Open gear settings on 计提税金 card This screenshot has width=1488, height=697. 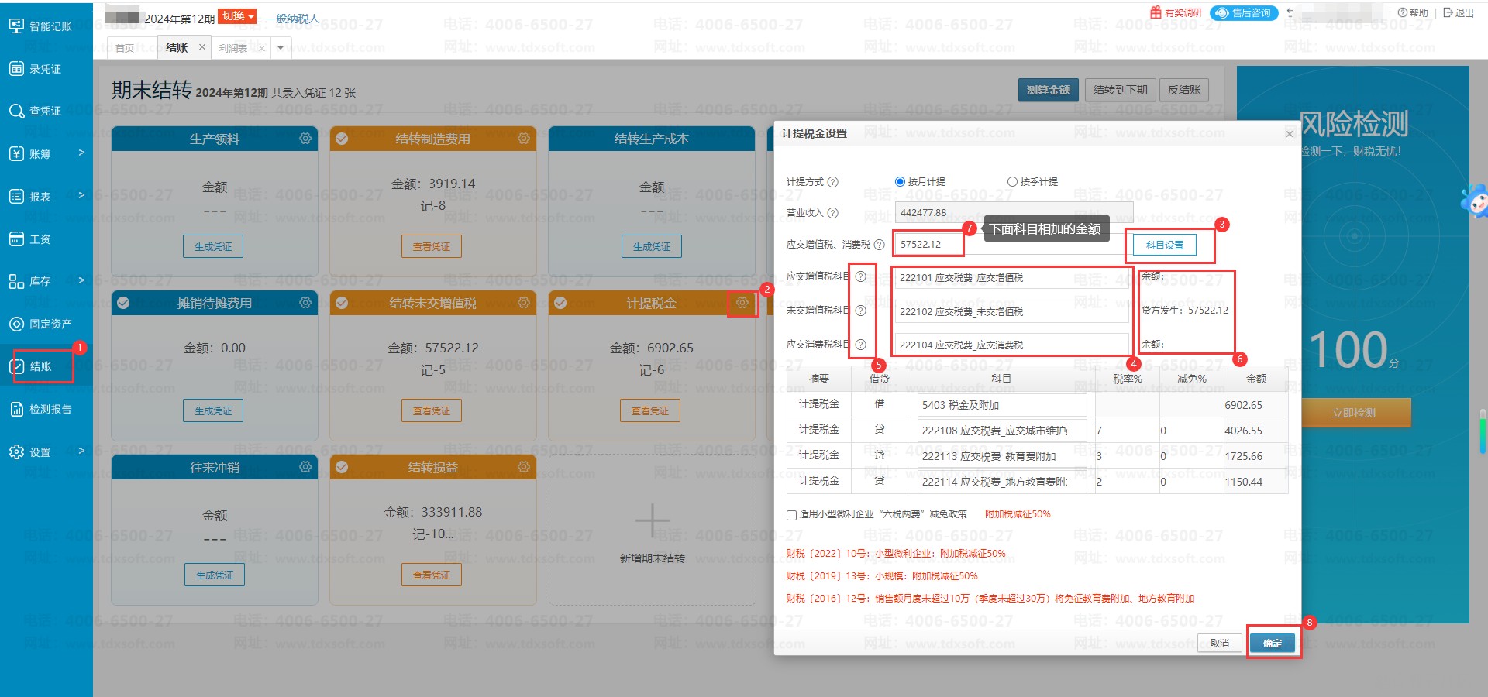tap(742, 303)
